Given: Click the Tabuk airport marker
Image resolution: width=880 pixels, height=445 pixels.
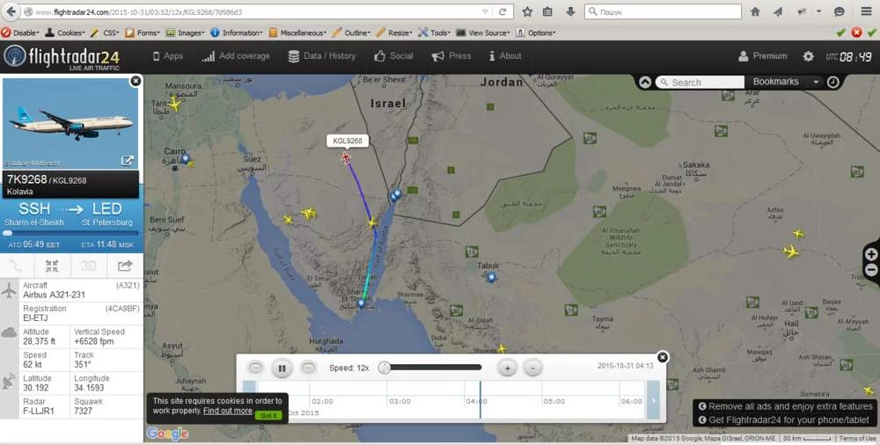Looking at the screenshot, I should [x=491, y=277].
